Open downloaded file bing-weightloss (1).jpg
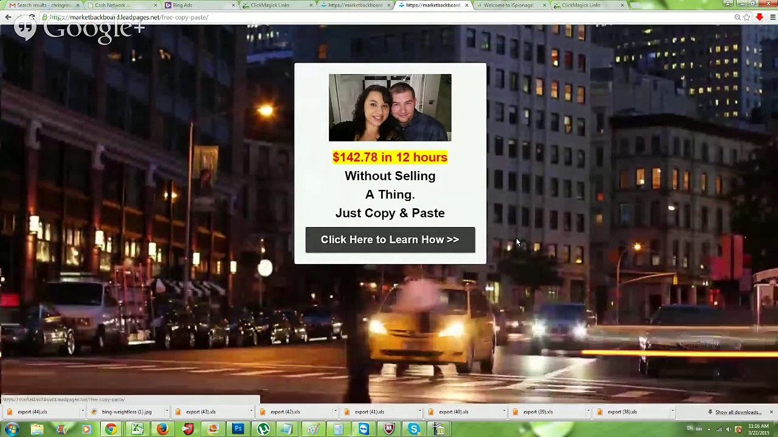Viewport: 778px width, 437px height. click(126, 412)
